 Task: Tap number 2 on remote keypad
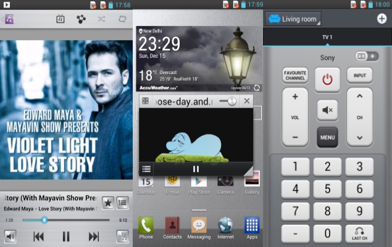pos(327,167)
